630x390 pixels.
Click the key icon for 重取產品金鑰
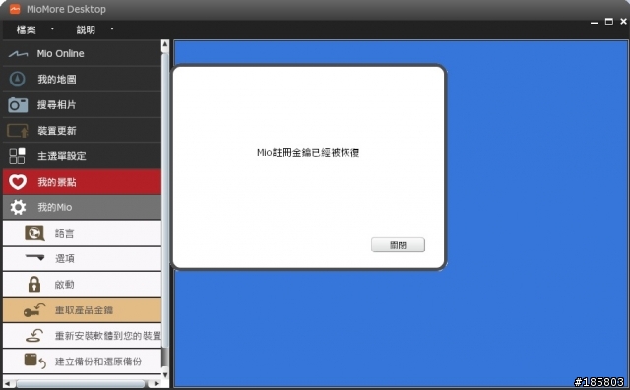click(x=34, y=309)
